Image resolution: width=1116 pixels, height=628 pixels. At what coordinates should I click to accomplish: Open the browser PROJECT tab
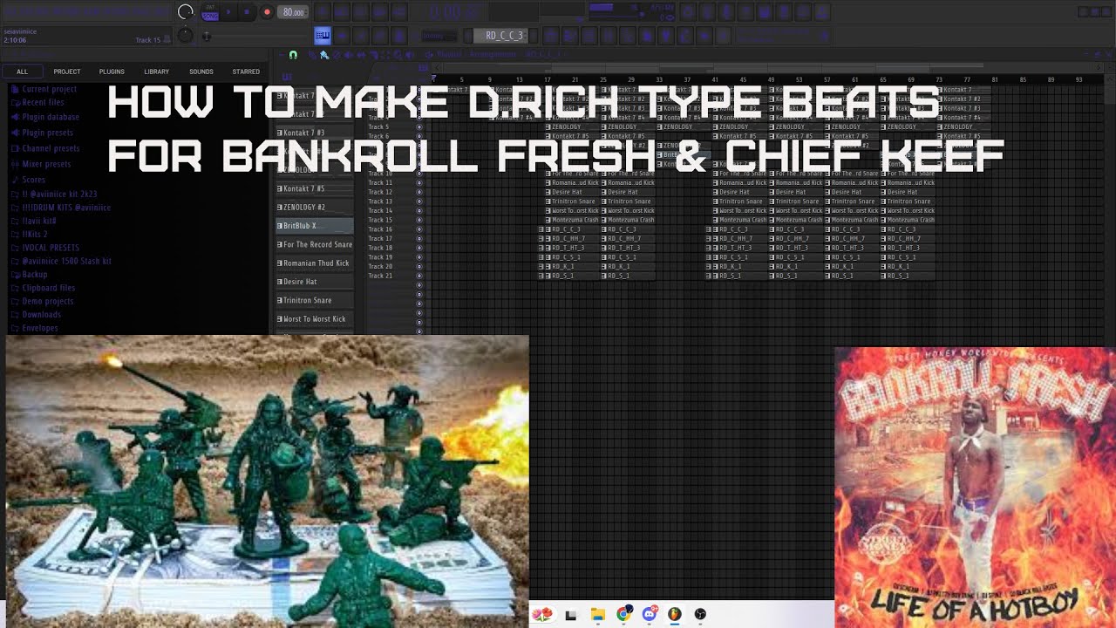coord(67,72)
